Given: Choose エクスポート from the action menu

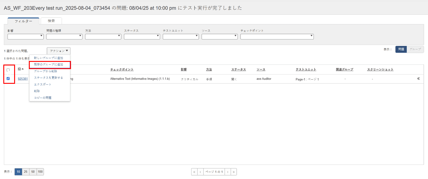Looking at the screenshot, I should (43, 84).
